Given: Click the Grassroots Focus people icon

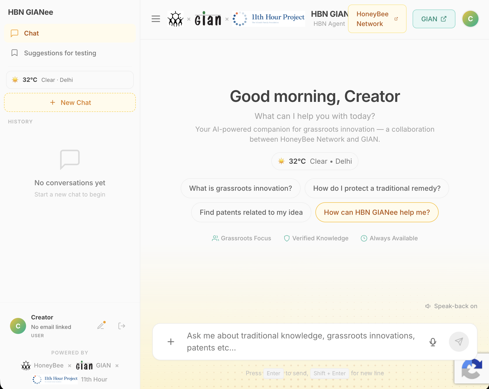Looking at the screenshot, I should [215, 238].
